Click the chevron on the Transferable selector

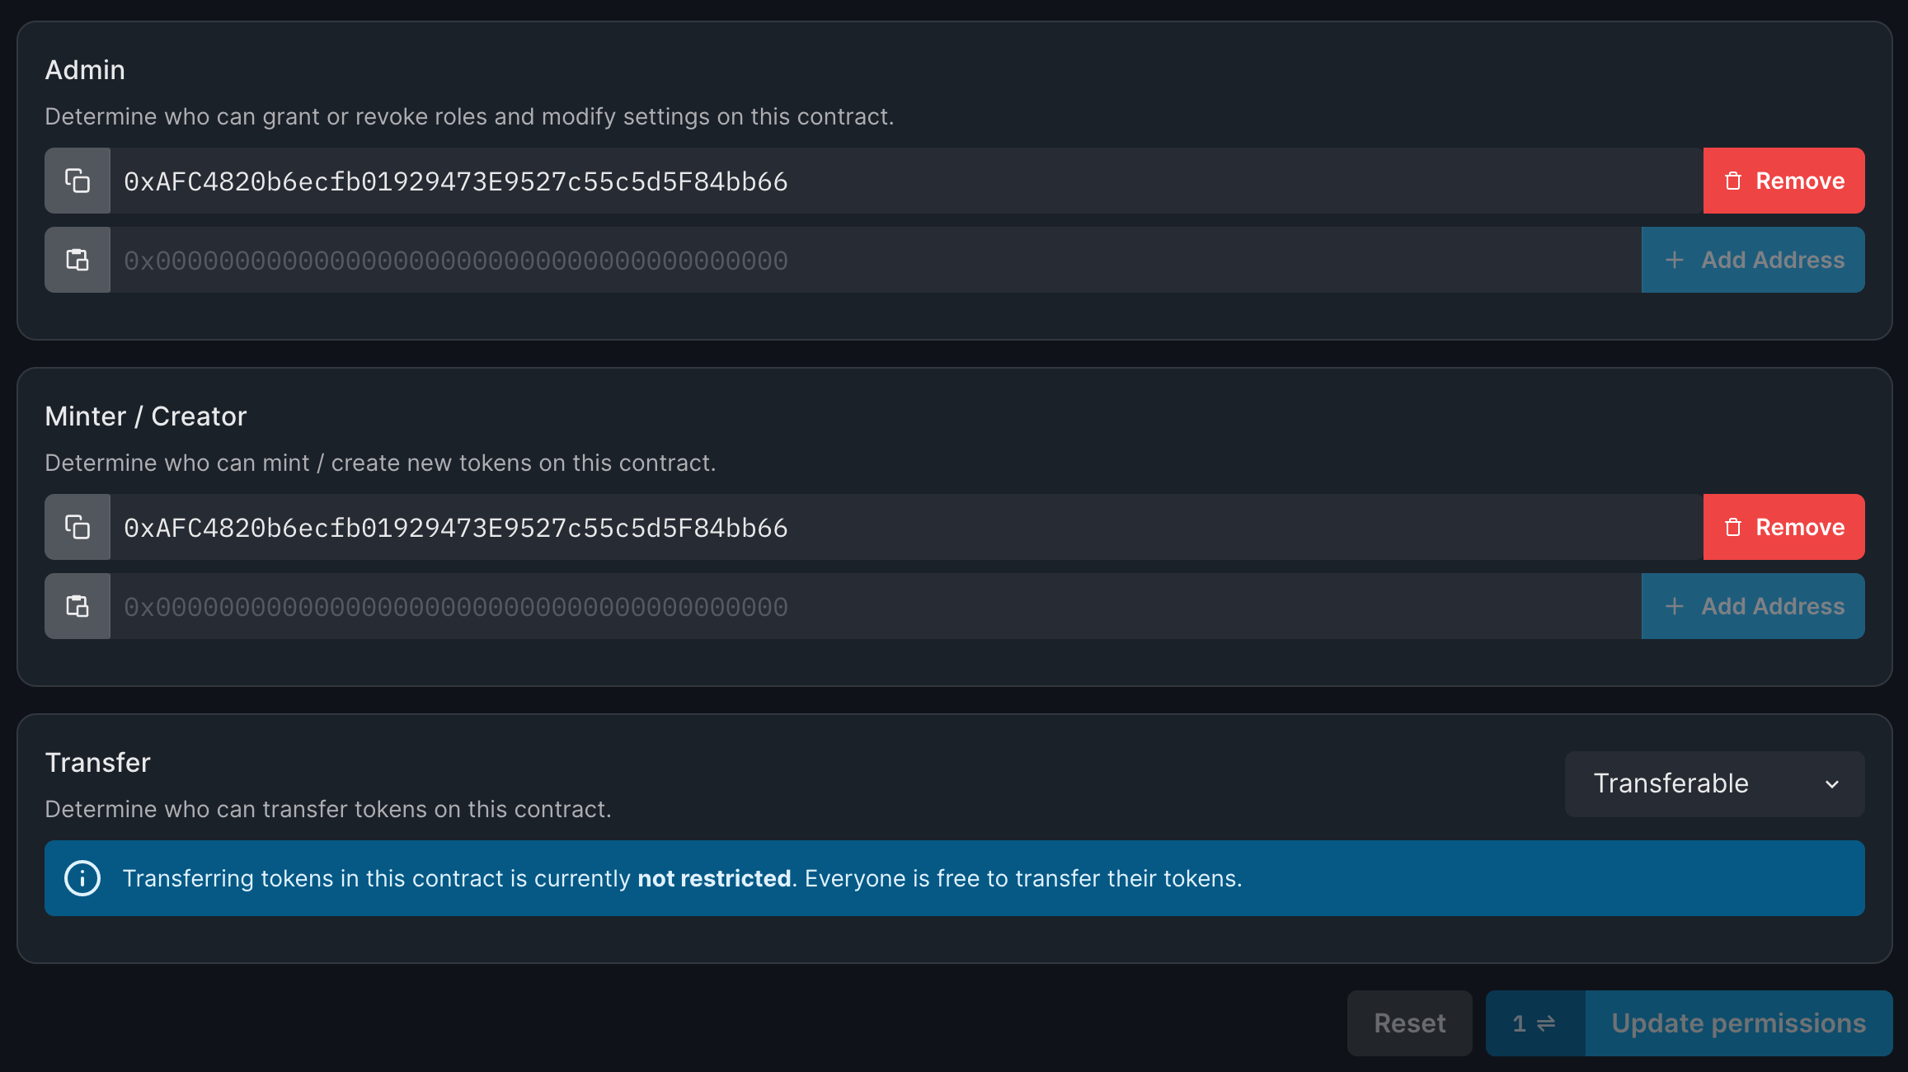(x=1833, y=783)
